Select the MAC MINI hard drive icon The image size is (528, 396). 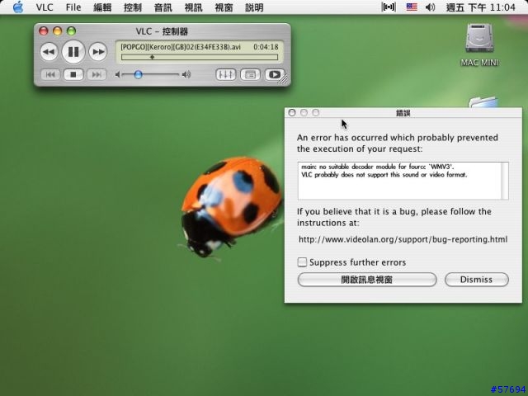(x=479, y=39)
